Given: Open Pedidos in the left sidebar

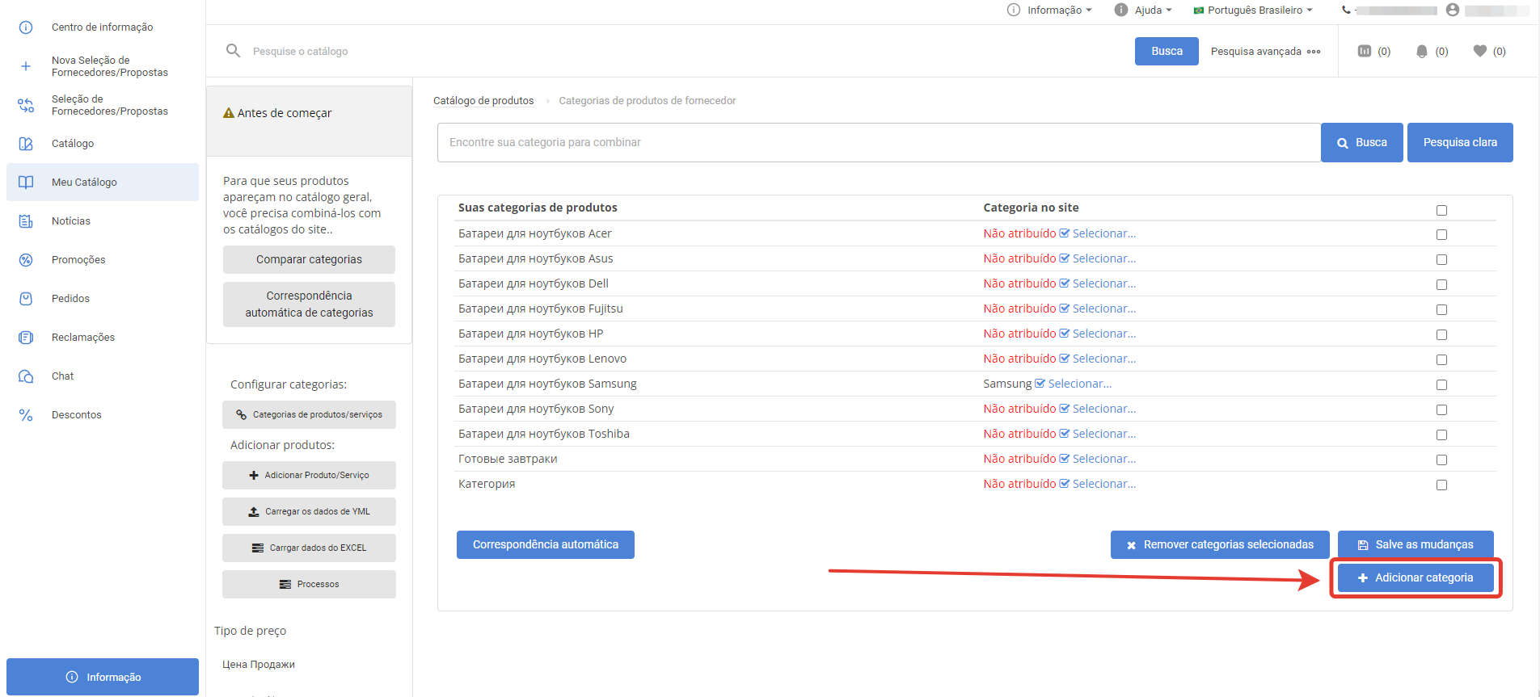Looking at the screenshot, I should [x=70, y=299].
